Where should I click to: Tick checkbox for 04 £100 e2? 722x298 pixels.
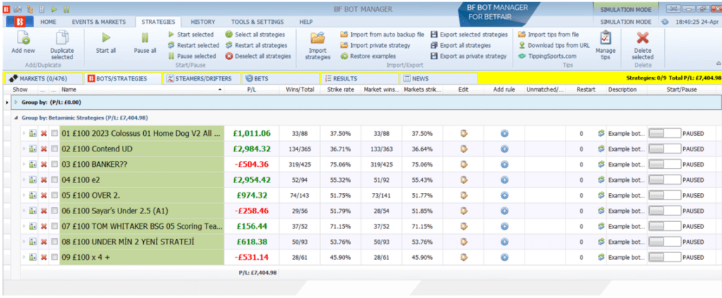(x=55, y=180)
